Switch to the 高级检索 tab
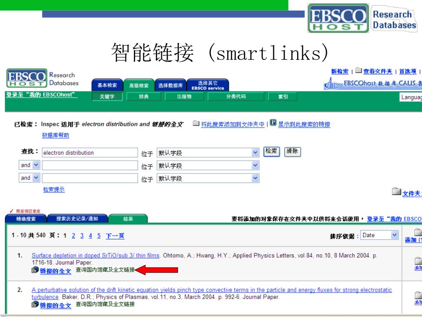 pyautogui.click(x=139, y=85)
